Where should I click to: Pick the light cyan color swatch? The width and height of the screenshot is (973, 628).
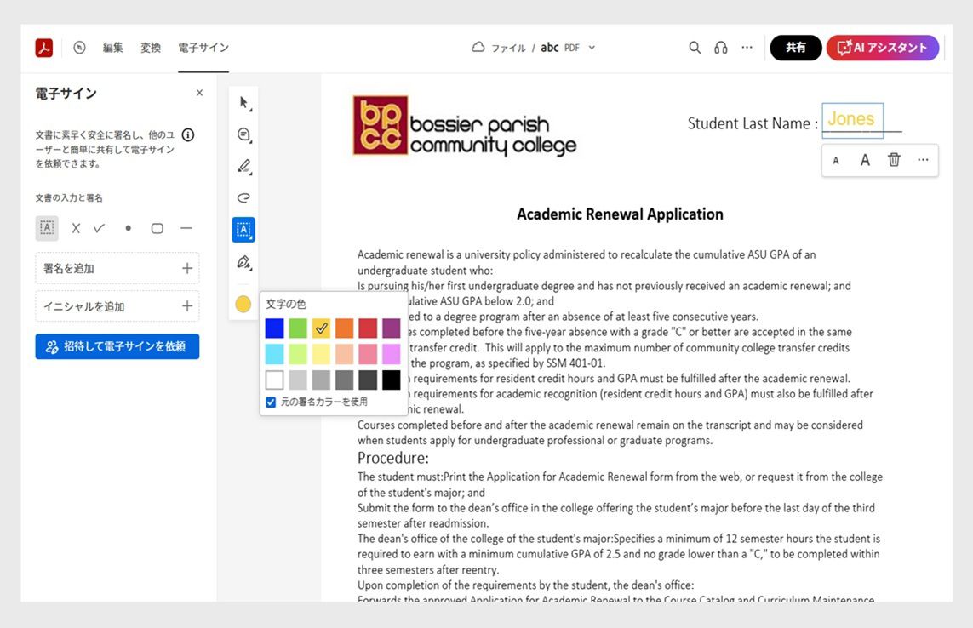pyautogui.click(x=274, y=354)
